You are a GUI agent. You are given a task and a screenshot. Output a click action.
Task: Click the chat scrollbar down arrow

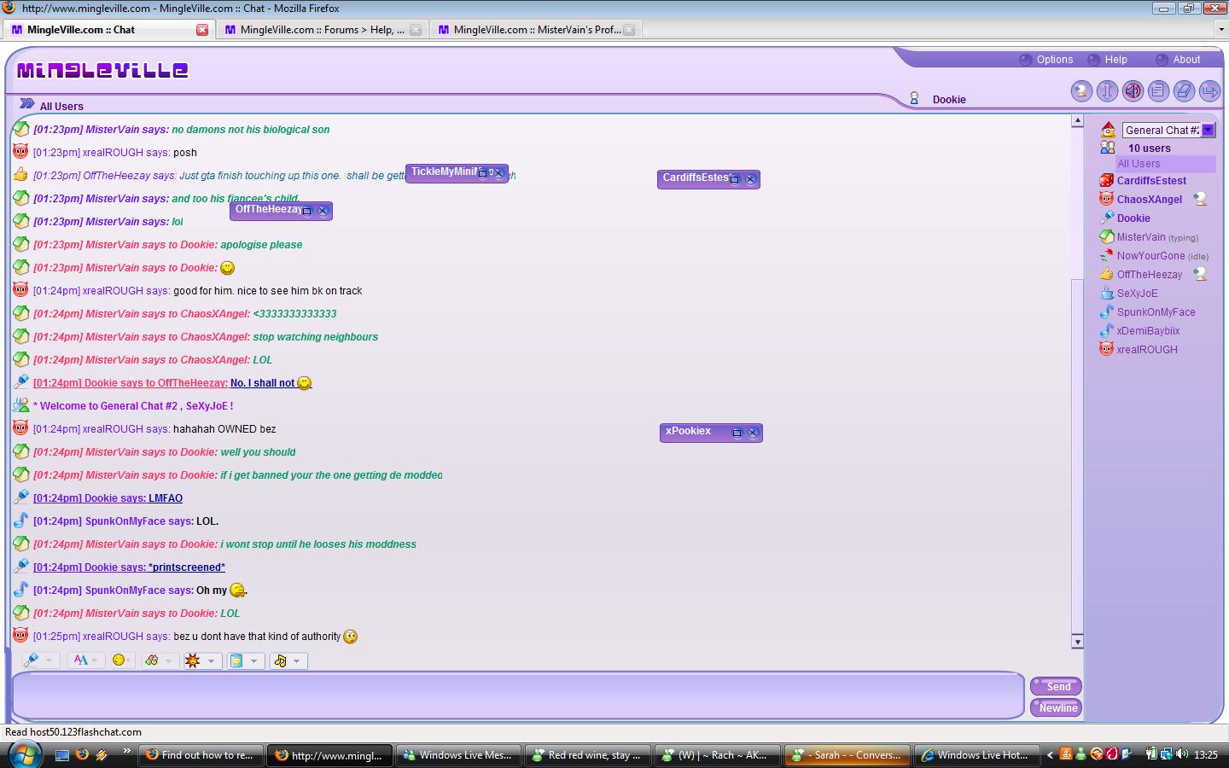click(x=1077, y=642)
